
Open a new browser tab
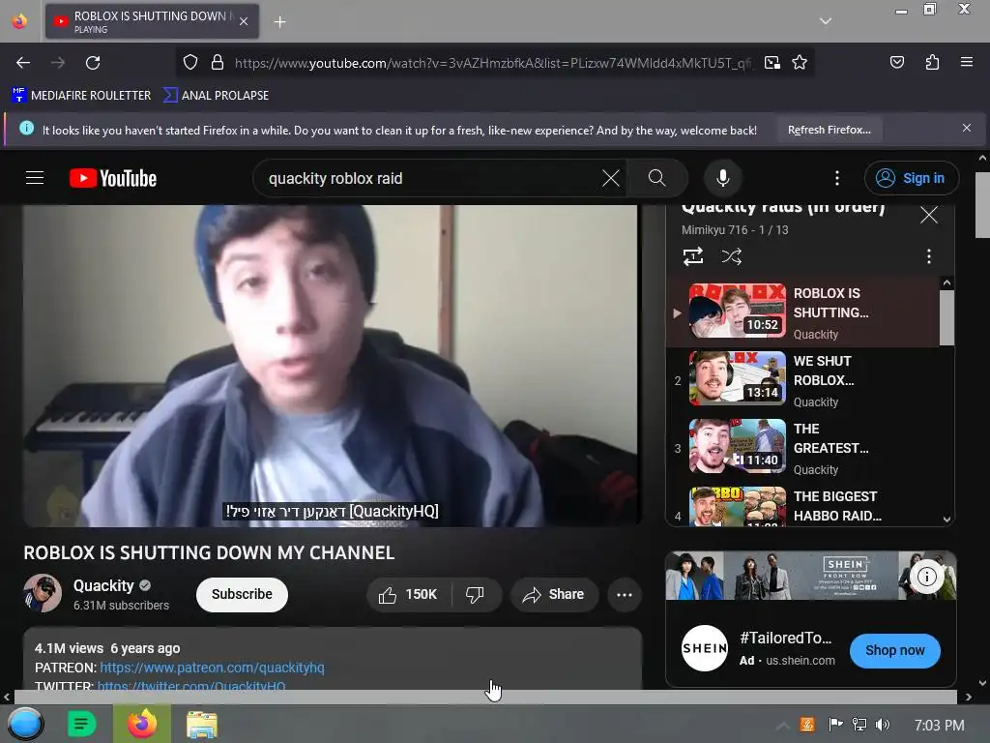click(279, 22)
